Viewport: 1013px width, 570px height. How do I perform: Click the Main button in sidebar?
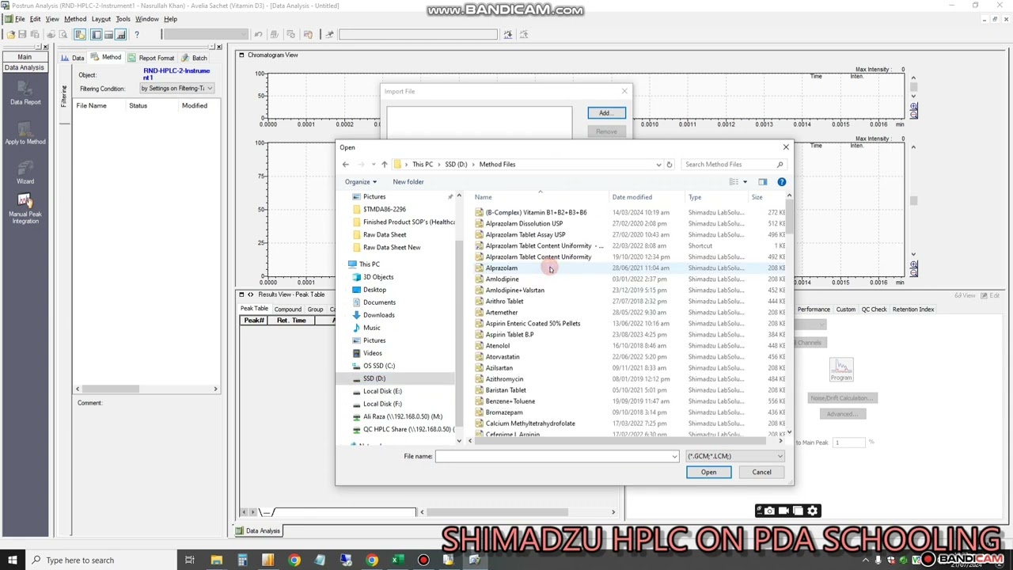pyautogui.click(x=25, y=57)
